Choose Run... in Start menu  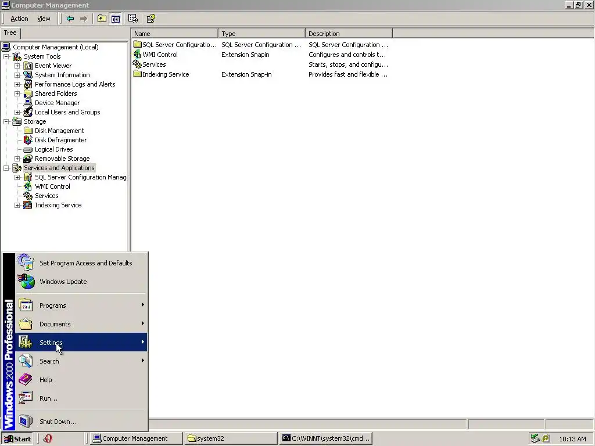click(x=81, y=398)
